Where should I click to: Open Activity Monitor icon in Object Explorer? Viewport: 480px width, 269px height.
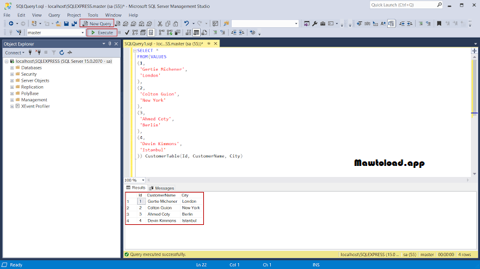[69, 53]
